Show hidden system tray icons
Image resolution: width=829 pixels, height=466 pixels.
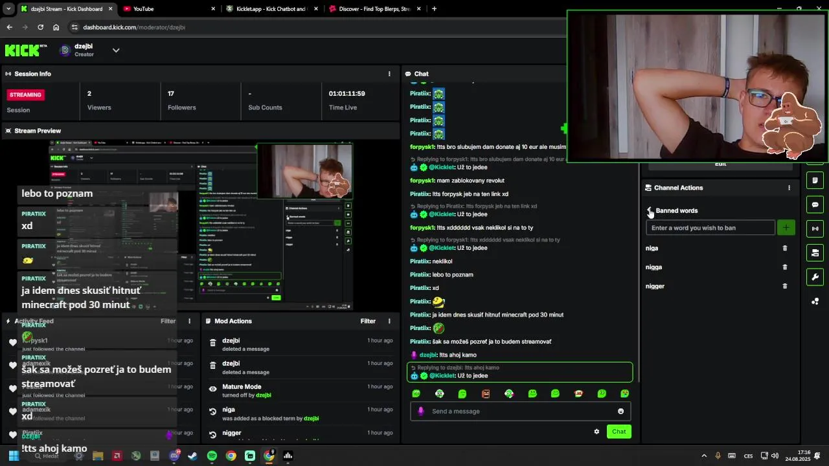(x=704, y=456)
